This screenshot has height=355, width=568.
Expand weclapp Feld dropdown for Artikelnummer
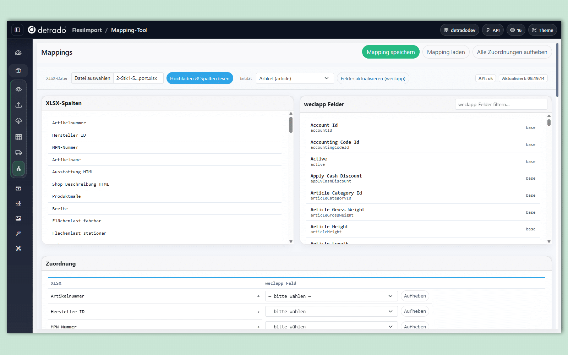[331, 296]
